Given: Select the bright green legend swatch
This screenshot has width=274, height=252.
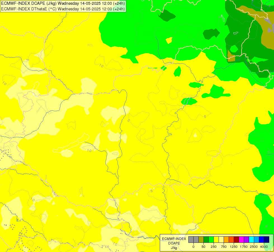Looking at the screenshot, I should [211, 240].
